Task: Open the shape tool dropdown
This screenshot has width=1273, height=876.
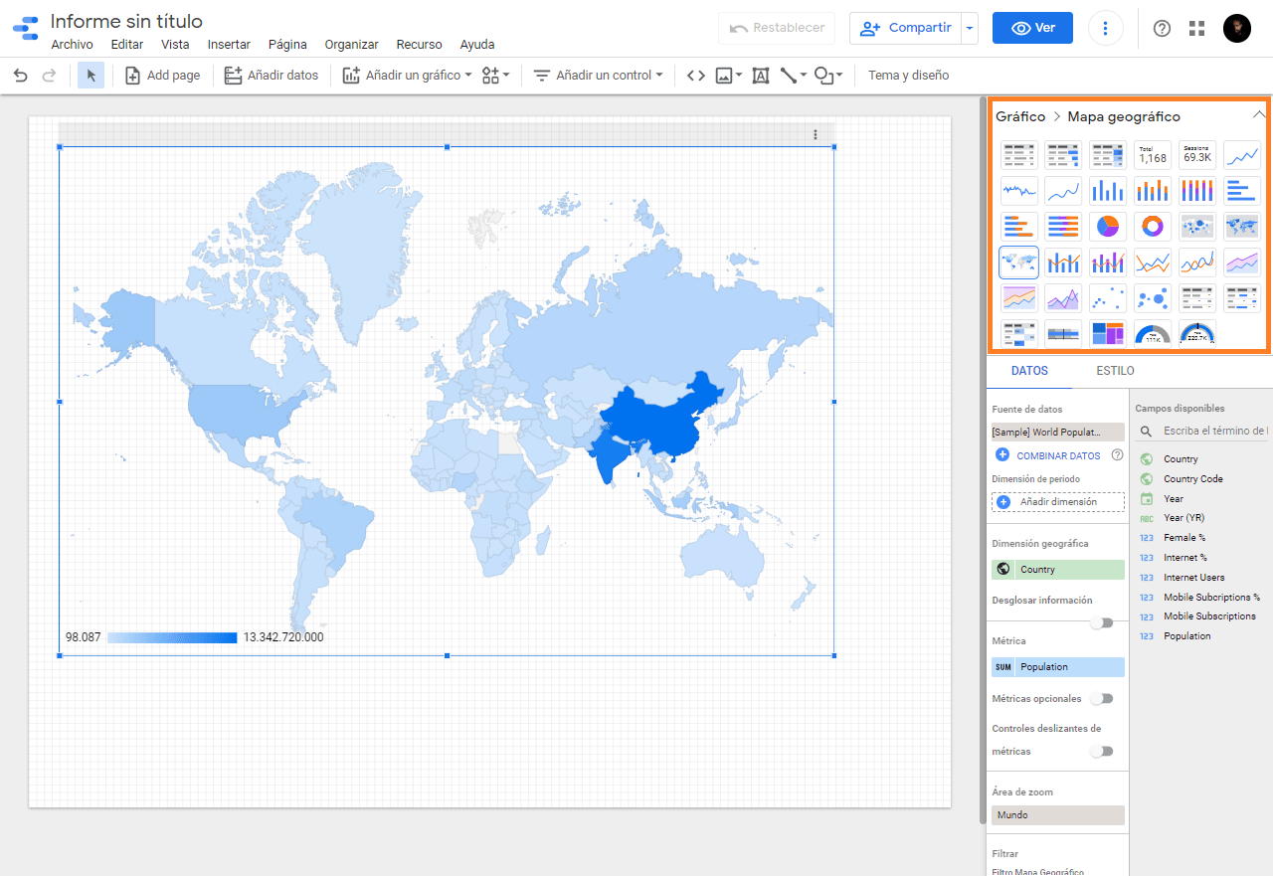Action: tap(827, 76)
